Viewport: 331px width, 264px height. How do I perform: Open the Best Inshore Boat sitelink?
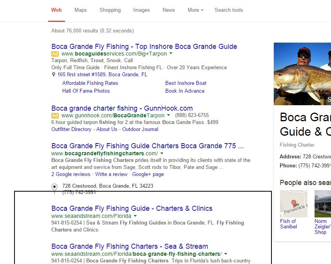186,83
